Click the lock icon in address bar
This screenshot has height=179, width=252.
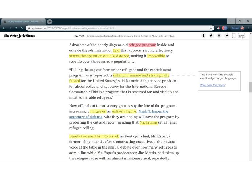click(x=29, y=28)
